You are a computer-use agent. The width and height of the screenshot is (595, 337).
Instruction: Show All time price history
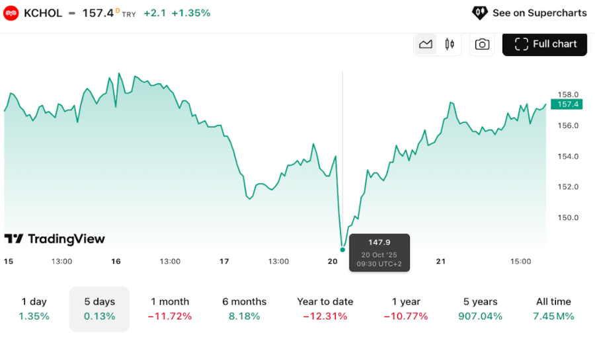tap(553, 309)
